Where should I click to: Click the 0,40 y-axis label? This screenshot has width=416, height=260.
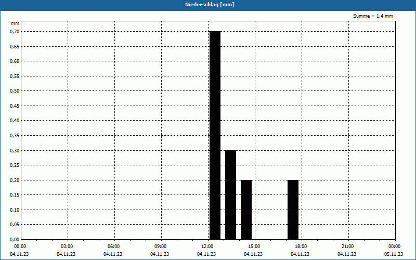tap(15, 121)
